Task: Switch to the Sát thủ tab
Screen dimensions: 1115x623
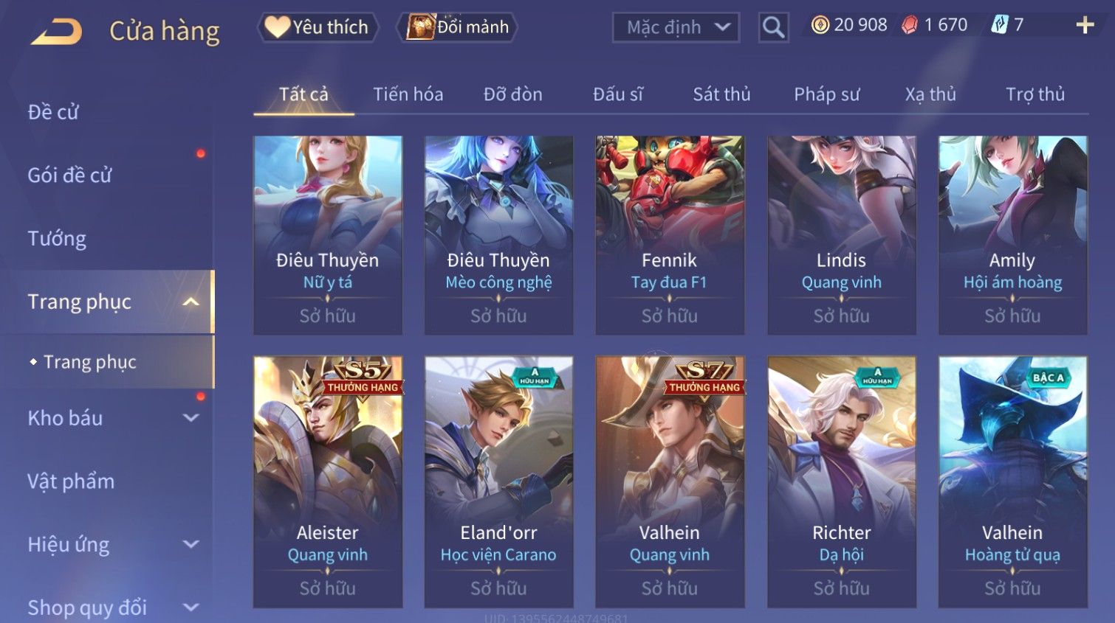Action: [721, 94]
